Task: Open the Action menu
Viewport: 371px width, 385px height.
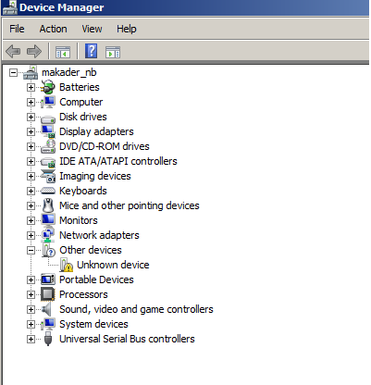Action: click(x=53, y=29)
